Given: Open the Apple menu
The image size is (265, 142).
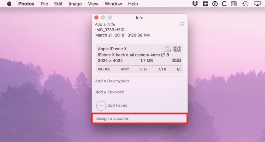Looking at the screenshot, I should 9,4.
